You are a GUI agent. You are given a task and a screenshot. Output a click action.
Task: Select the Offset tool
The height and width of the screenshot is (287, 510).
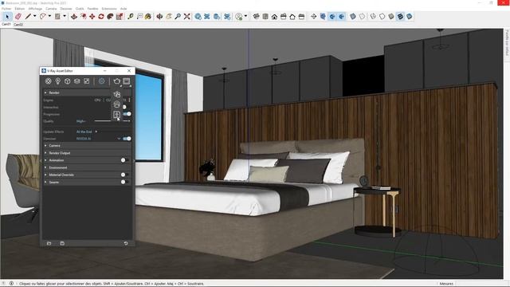point(83,16)
